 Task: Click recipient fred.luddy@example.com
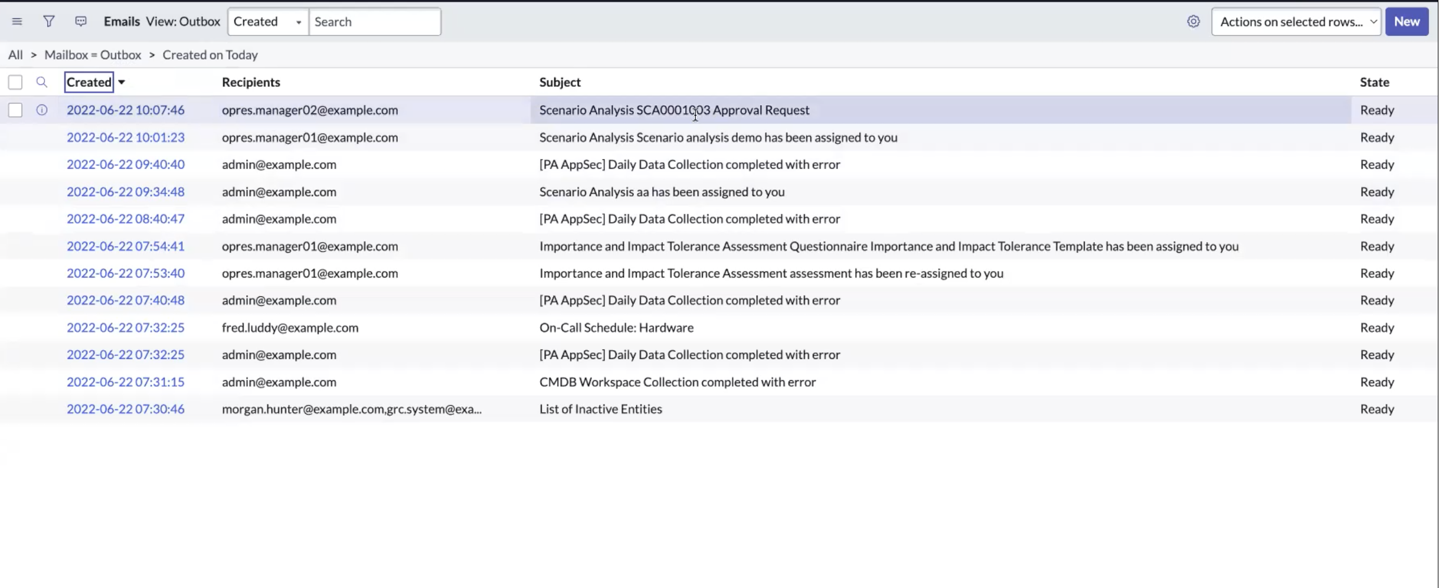pyautogui.click(x=290, y=328)
